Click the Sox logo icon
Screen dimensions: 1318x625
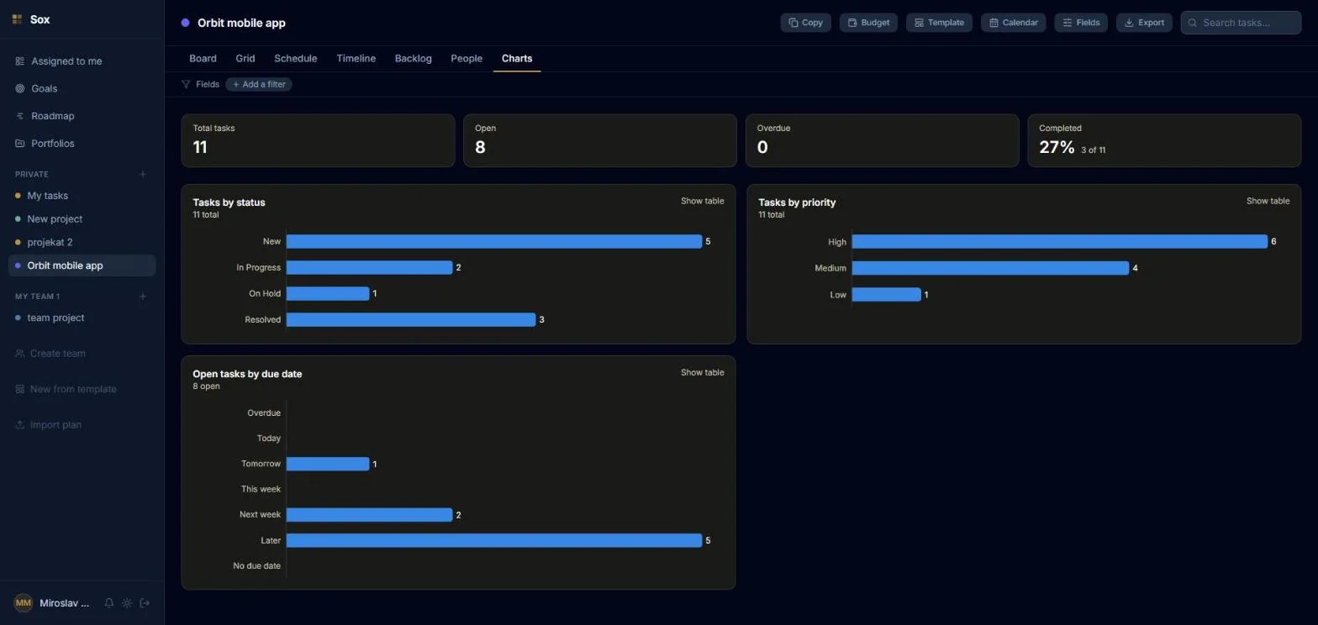point(17,19)
